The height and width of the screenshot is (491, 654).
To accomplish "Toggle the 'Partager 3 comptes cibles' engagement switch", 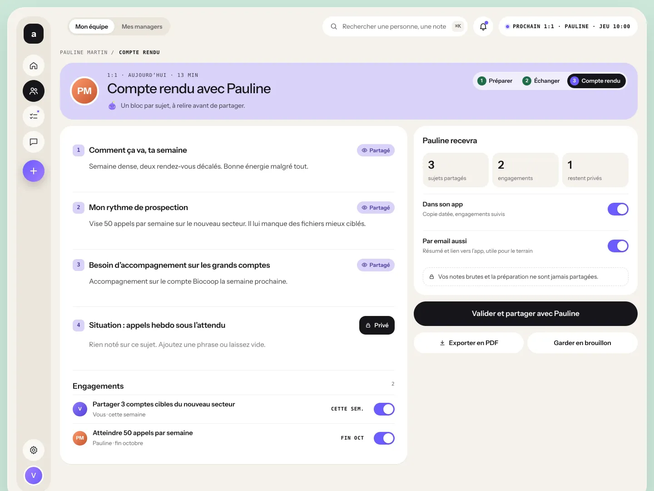I will click(384, 409).
